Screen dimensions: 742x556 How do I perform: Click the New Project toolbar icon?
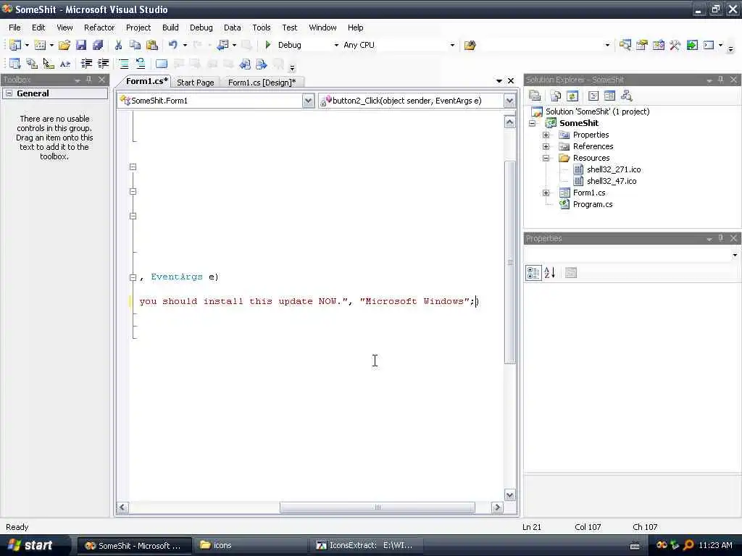[14, 45]
